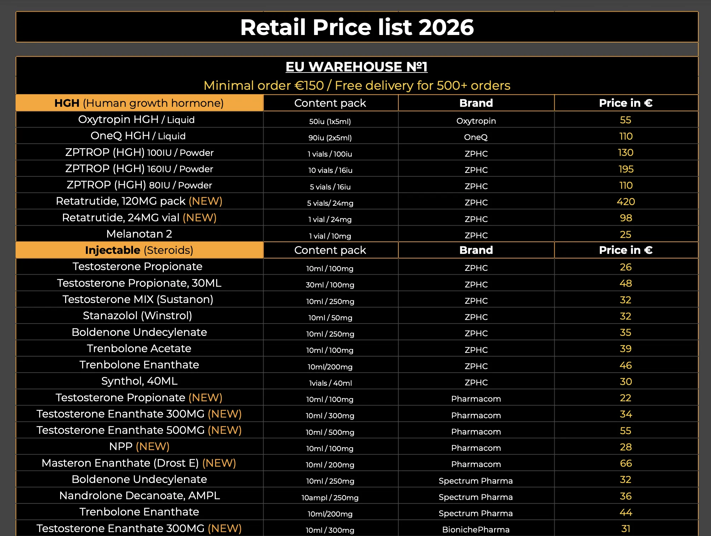Screen dimensions: 711x536
Task: Click price '66' for Masteron Enanthate
Action: pyautogui.click(x=626, y=463)
